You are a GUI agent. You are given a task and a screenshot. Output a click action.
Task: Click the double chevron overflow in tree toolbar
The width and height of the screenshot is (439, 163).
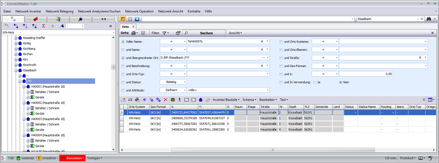click(111, 26)
